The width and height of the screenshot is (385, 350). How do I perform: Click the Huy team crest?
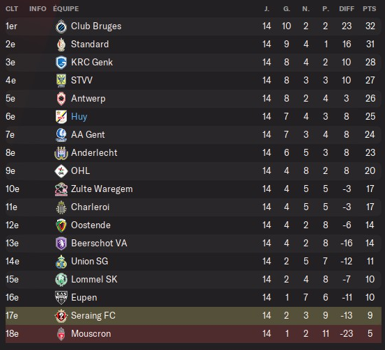coord(61,117)
